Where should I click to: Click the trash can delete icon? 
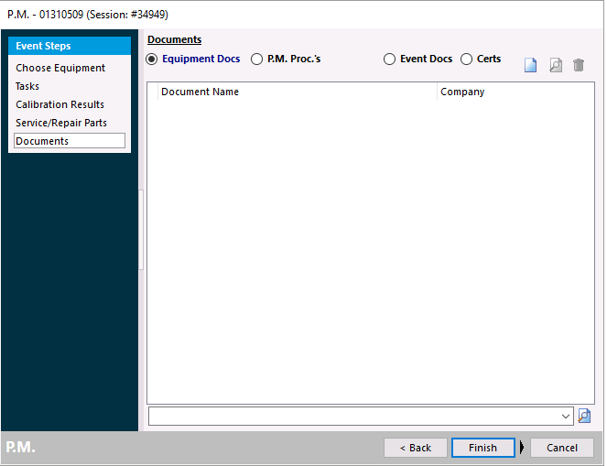click(x=579, y=65)
